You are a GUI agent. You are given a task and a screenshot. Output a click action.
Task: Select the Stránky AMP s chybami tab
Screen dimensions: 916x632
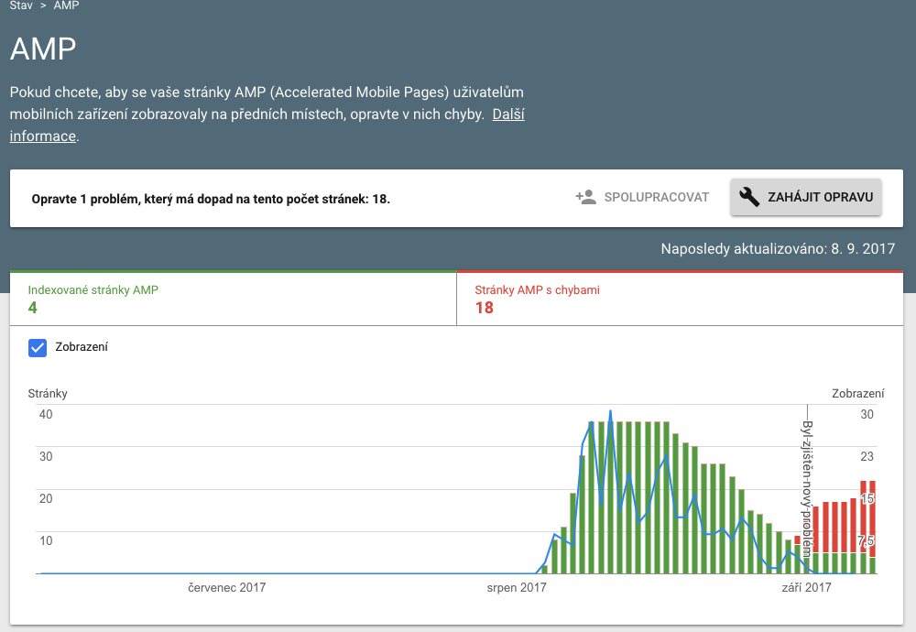pos(680,299)
